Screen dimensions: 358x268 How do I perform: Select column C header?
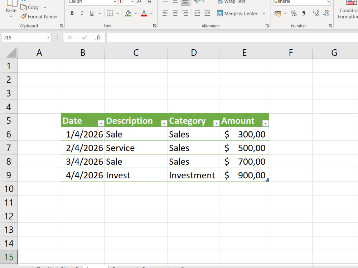(136, 53)
